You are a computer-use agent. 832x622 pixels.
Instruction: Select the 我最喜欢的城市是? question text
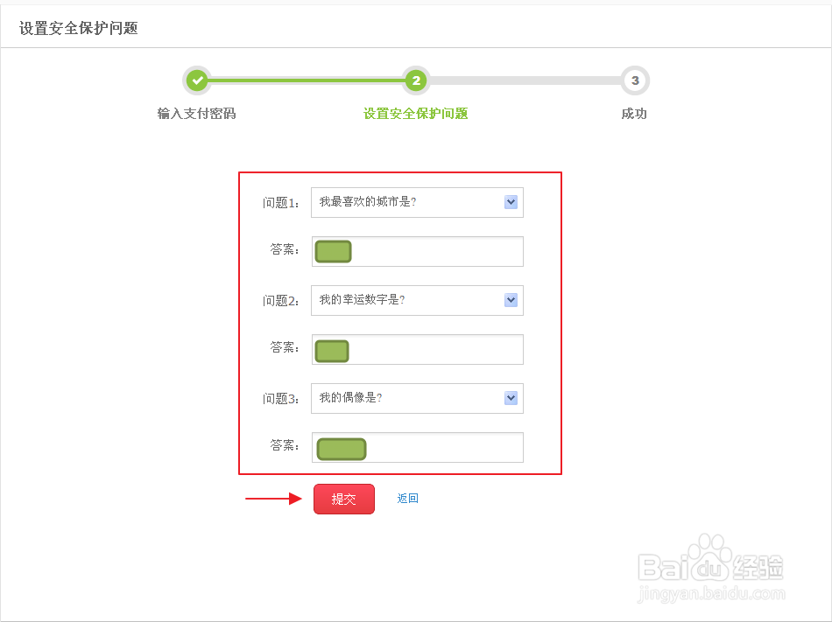[x=368, y=202]
